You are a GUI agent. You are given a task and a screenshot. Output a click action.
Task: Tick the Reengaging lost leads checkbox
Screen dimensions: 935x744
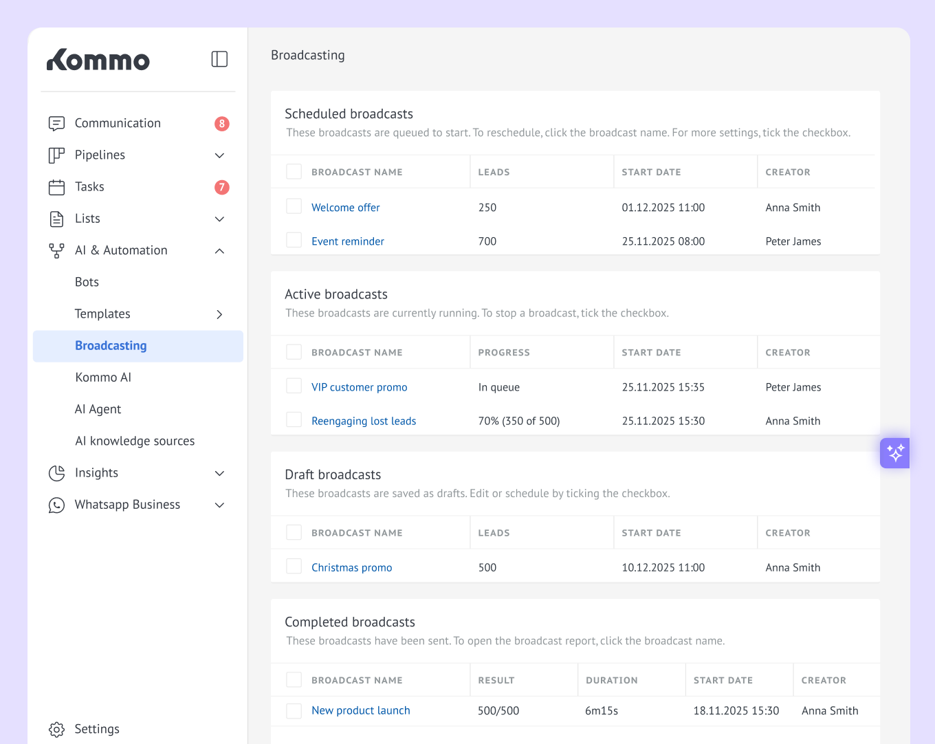click(x=294, y=419)
